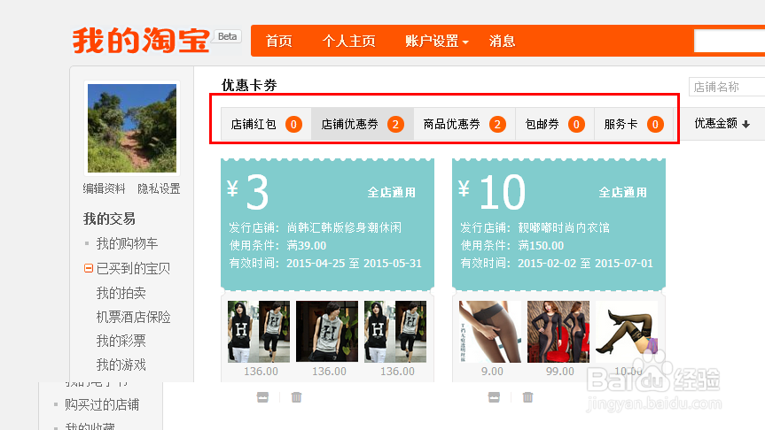
Task: Click the 店铺名称 search field
Action: tap(727, 88)
